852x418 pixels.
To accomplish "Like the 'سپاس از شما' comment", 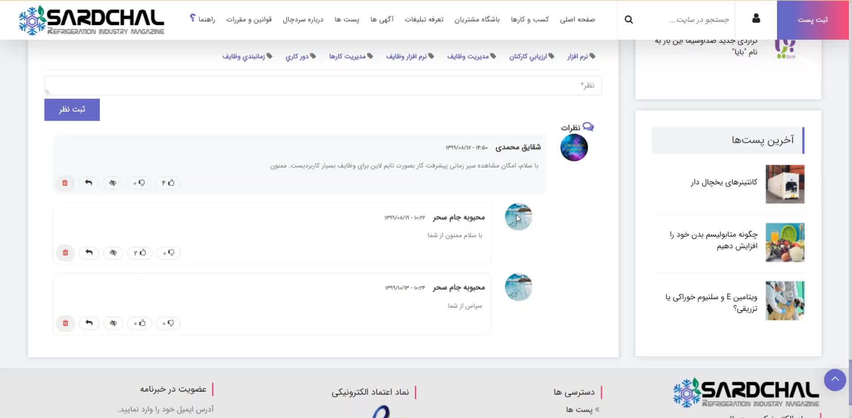I will coord(140,323).
